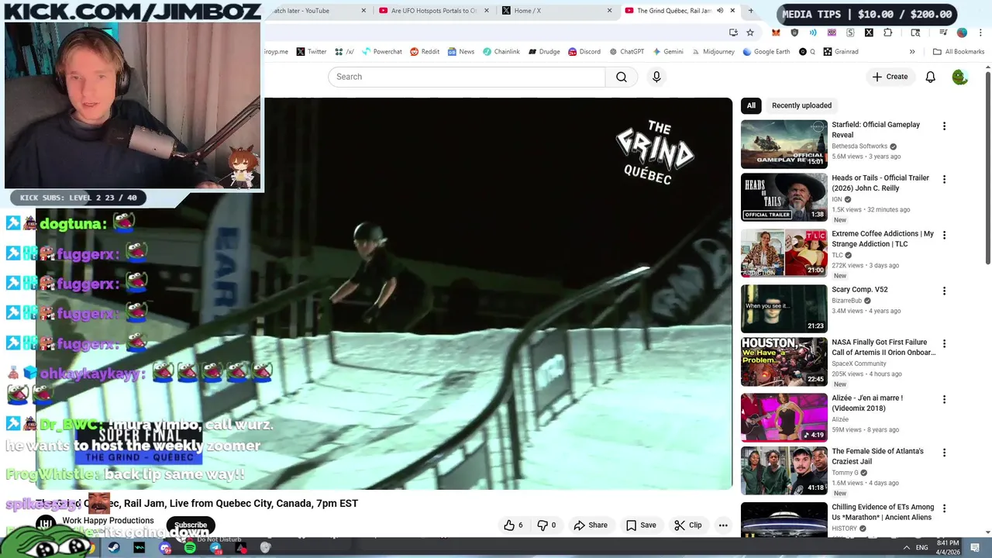Image resolution: width=992 pixels, height=558 pixels.
Task: Bookmark this page with star icon
Action: coord(750,33)
